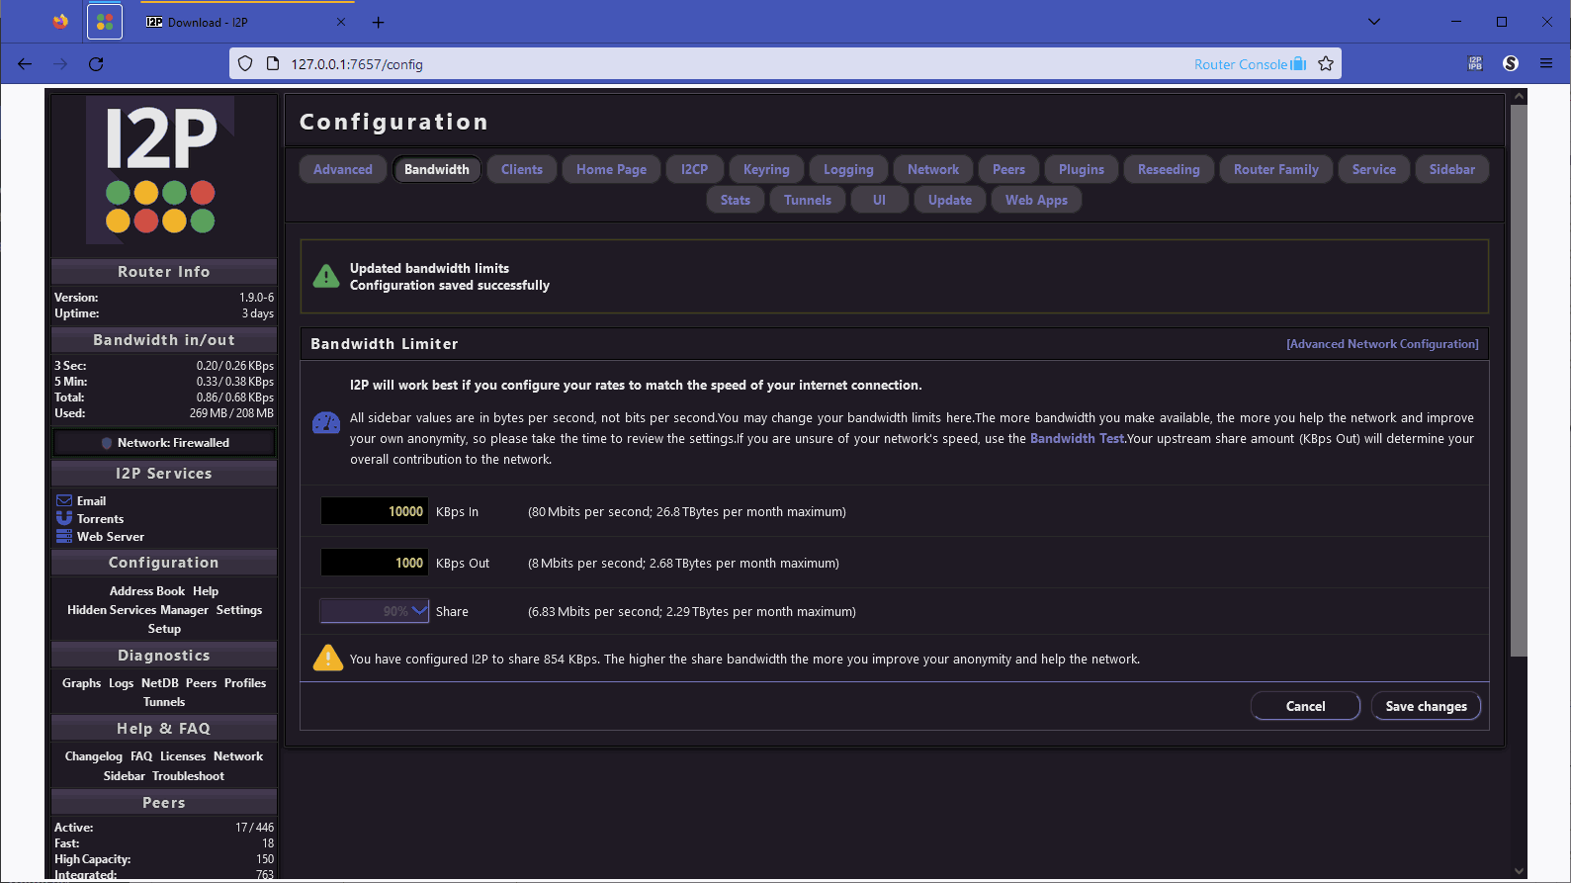Open Advanced Network Configuration link
The width and height of the screenshot is (1571, 883).
tap(1382, 344)
